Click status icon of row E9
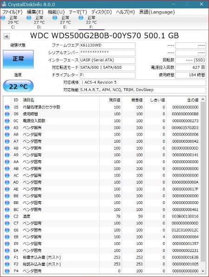Viewport: 209px width, 277px height. point(7,244)
